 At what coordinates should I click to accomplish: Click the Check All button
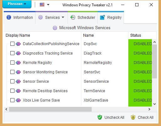[142, 118]
